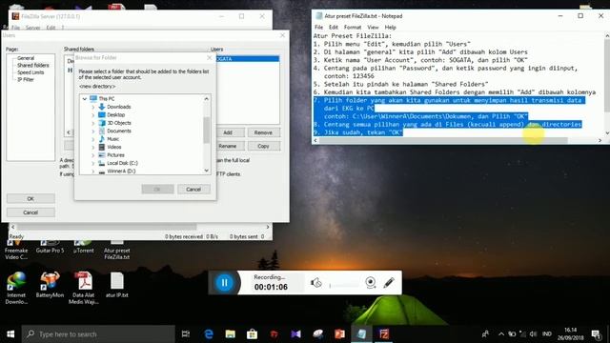Open Edit menu in FileZilla Server window
610x343 pixels.
coord(51,28)
